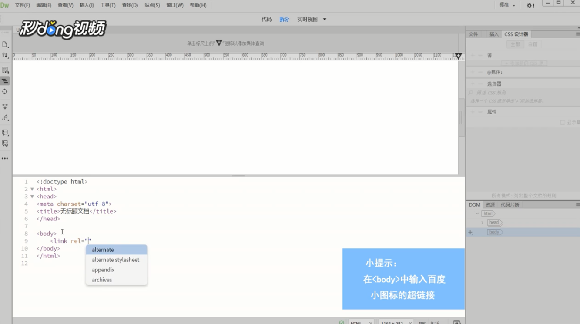Open the window size dropdown

click(x=396, y=323)
